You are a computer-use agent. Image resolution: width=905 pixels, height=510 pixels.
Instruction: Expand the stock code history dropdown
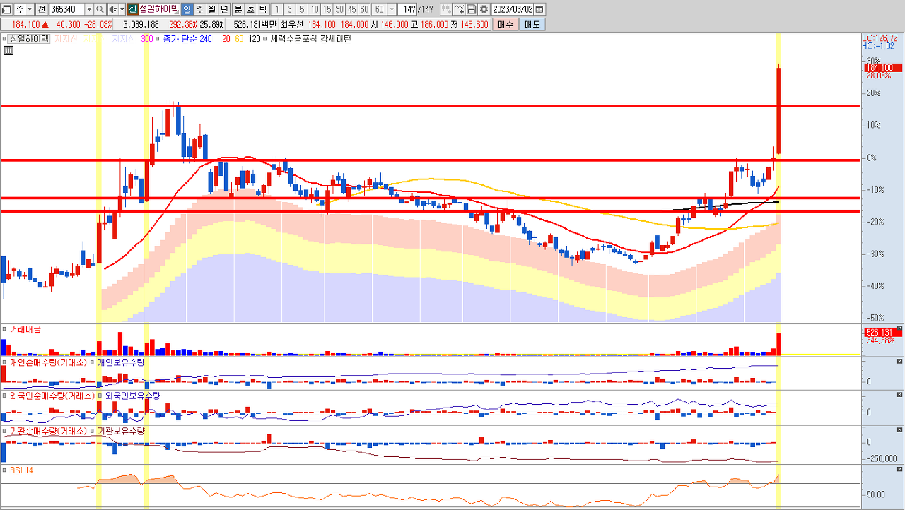(89, 9)
